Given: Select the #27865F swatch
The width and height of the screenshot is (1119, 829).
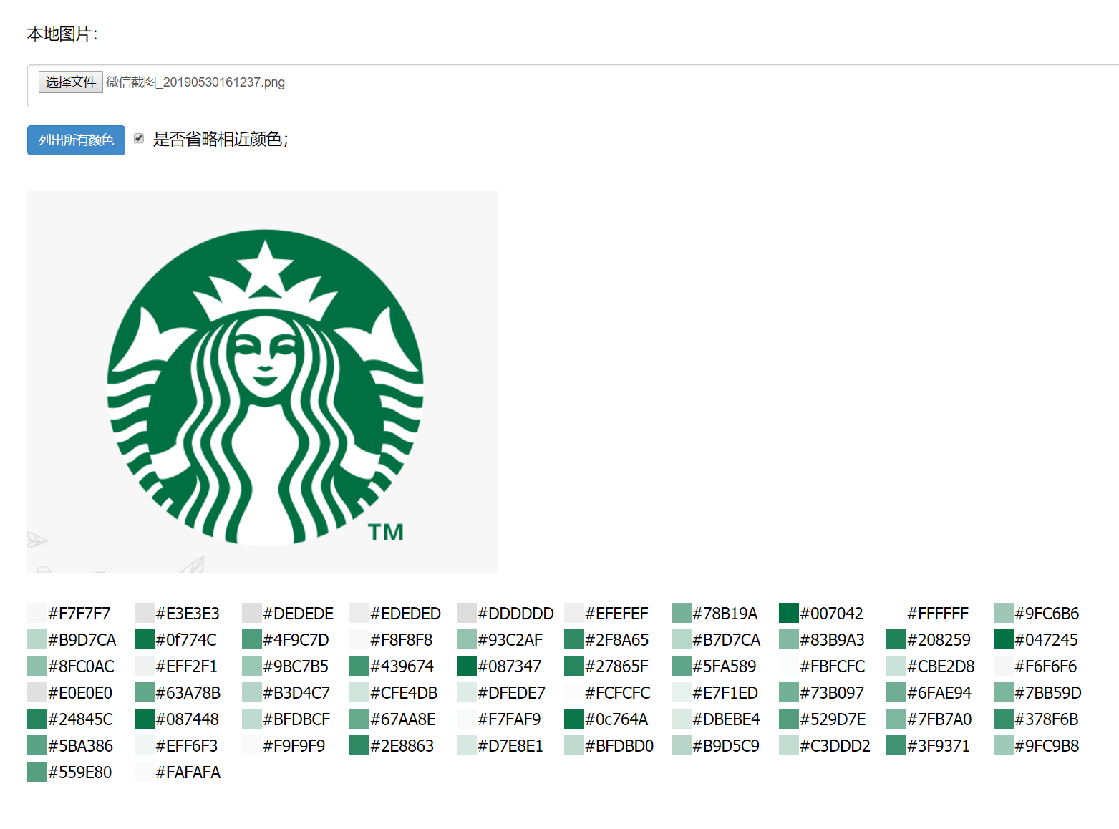Looking at the screenshot, I should tap(574, 666).
